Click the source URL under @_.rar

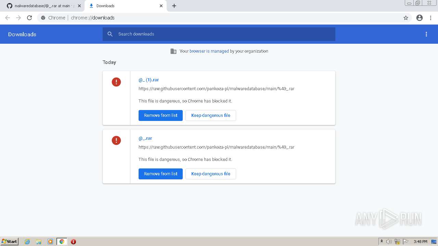[216, 147]
